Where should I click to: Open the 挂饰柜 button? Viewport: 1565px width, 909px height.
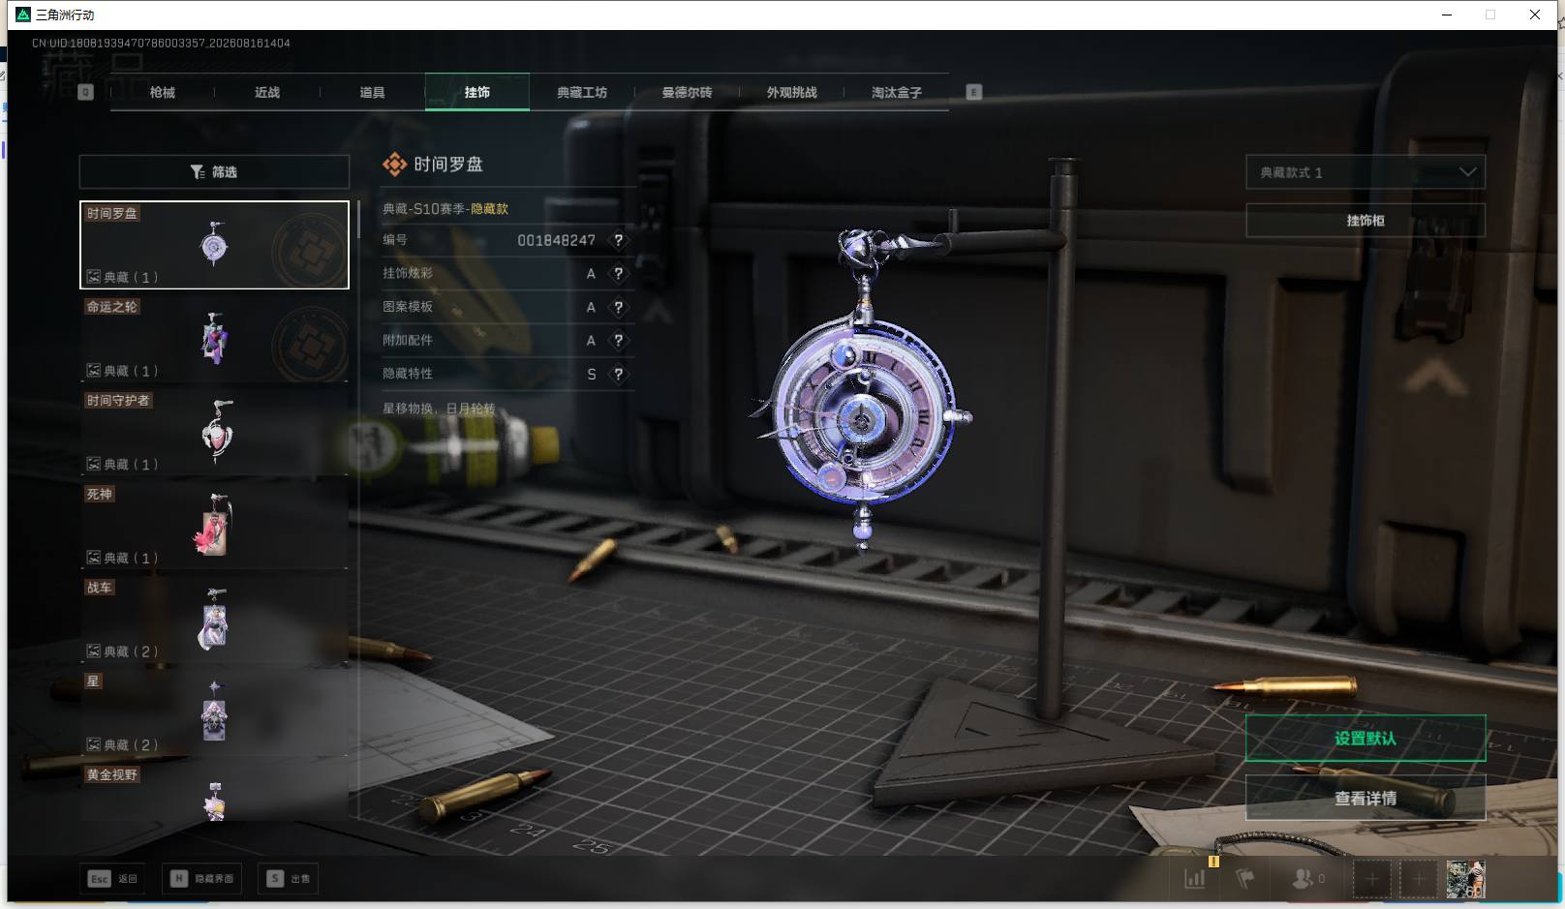click(x=1366, y=221)
